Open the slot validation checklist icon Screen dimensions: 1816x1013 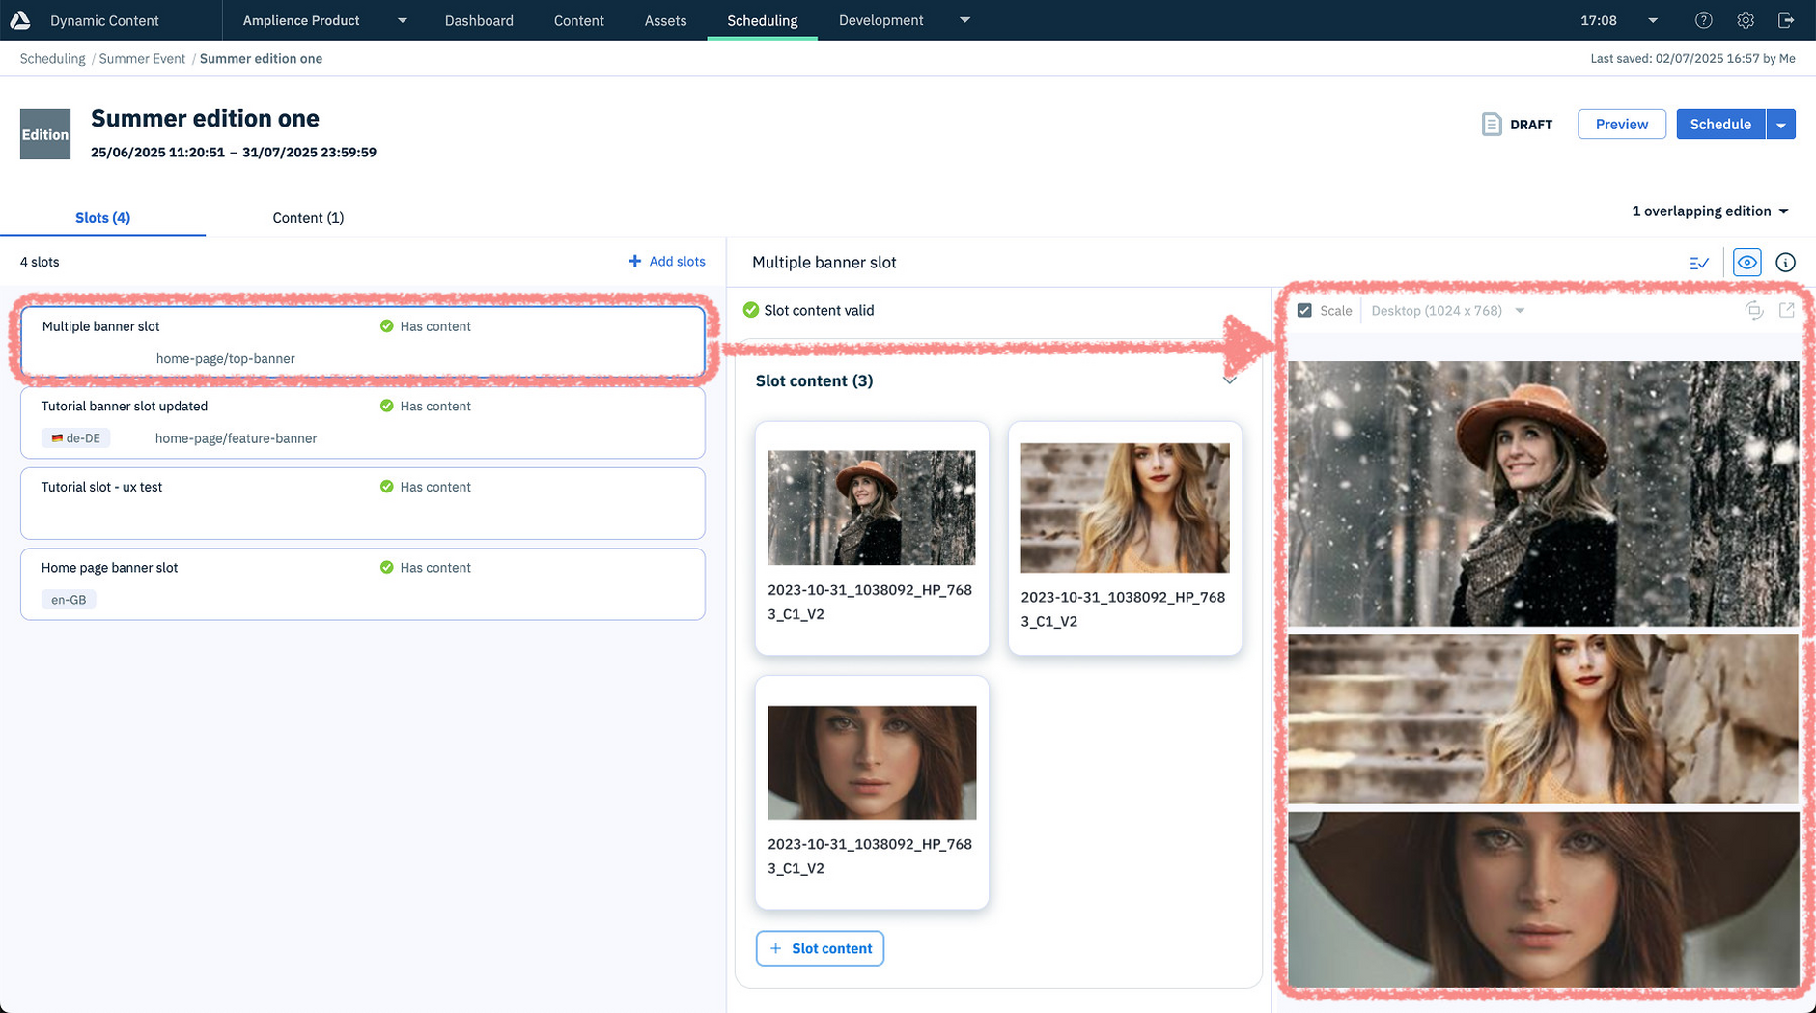coord(1700,262)
